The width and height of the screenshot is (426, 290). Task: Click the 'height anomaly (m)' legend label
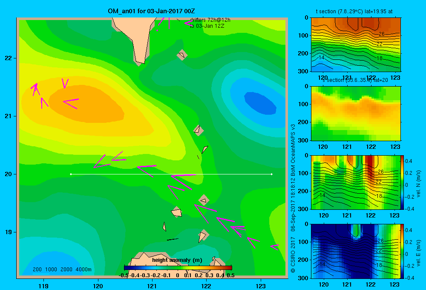click(x=177, y=260)
